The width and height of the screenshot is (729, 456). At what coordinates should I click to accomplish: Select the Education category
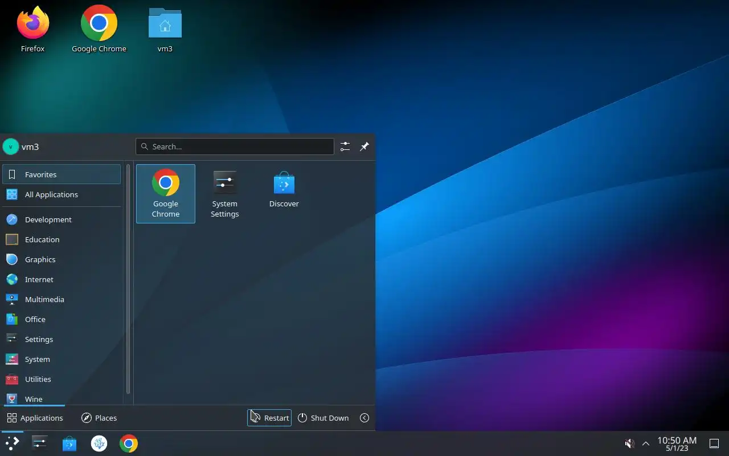pyautogui.click(x=62, y=239)
